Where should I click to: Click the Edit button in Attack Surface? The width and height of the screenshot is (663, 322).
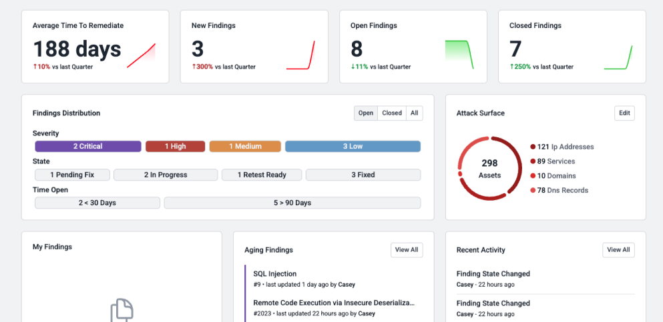click(x=624, y=113)
